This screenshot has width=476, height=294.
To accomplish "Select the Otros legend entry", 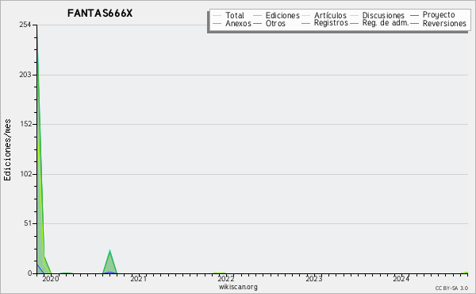I will (x=269, y=23).
